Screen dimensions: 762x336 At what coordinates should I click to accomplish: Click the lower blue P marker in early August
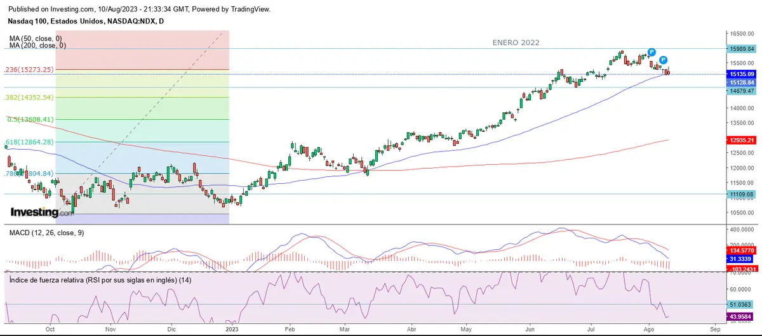(663, 60)
